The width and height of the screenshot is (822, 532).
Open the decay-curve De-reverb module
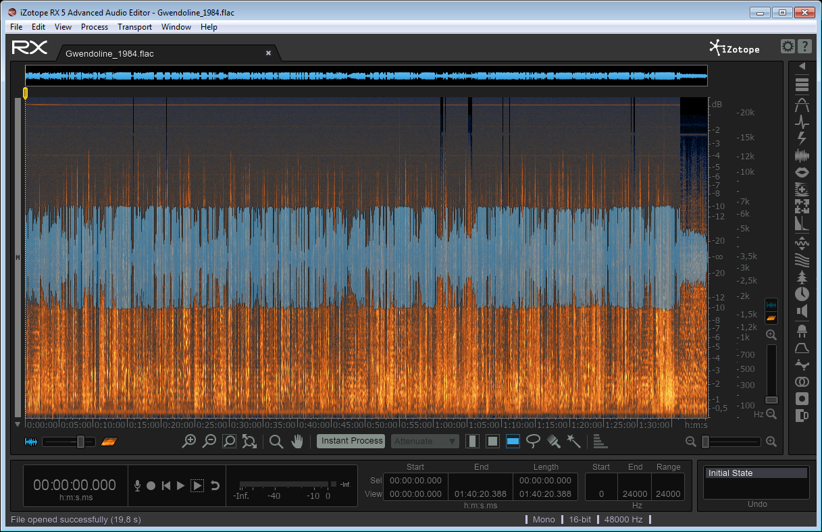(x=802, y=223)
